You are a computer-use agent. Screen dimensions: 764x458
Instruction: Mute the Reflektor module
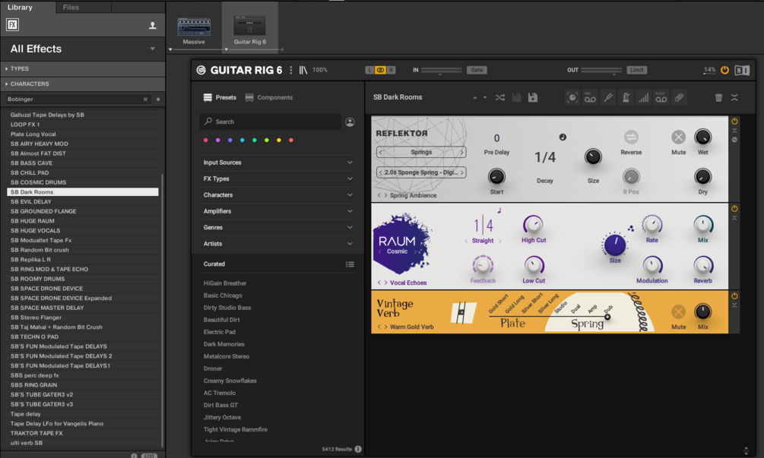678,137
